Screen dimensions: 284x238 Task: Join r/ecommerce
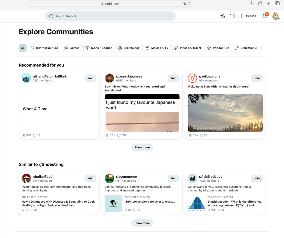tap(173, 178)
